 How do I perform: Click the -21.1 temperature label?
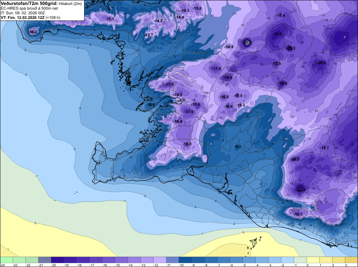pyautogui.click(x=247, y=42)
